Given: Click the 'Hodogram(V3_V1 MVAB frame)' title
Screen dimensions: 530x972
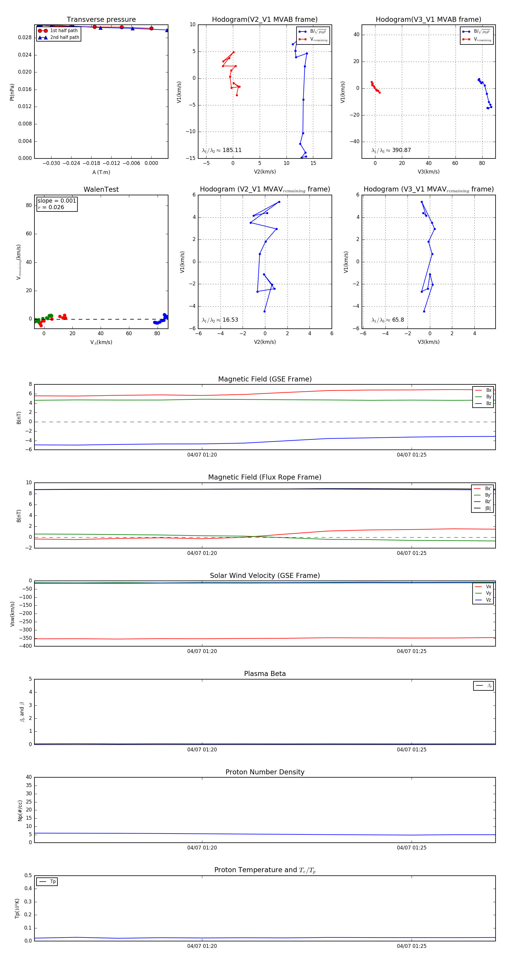Looking at the screenshot, I should tap(428, 19).
